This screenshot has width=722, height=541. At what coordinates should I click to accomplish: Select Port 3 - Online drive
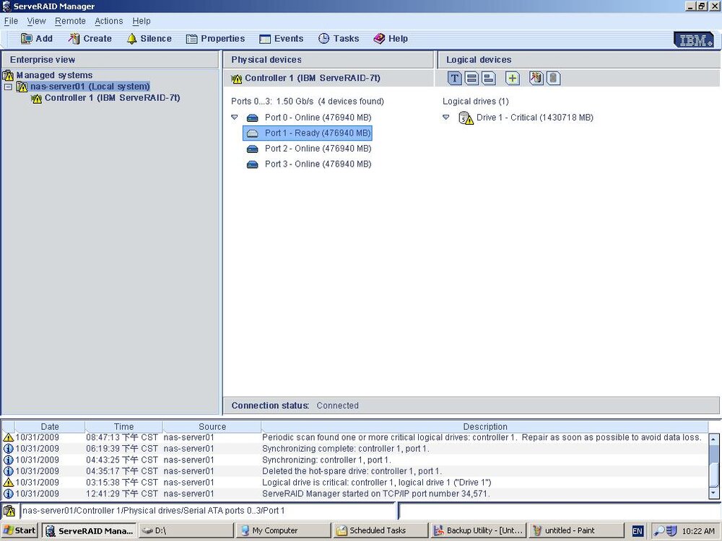(x=318, y=164)
